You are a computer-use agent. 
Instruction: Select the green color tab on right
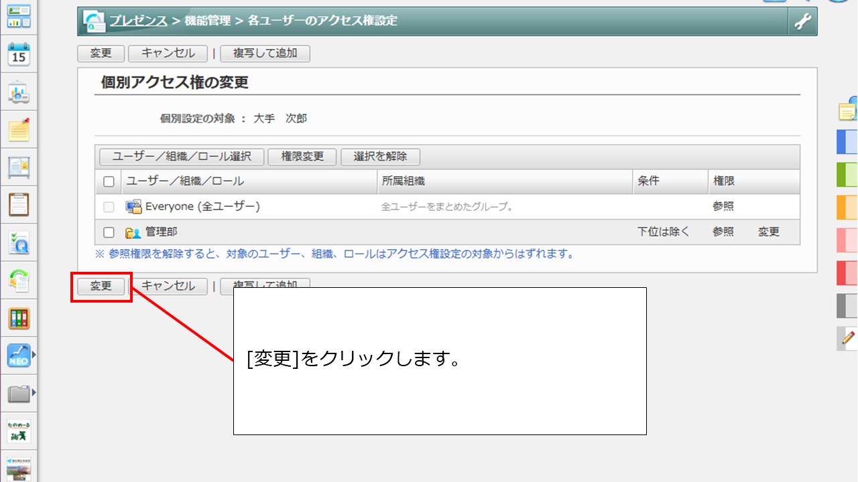(x=847, y=175)
